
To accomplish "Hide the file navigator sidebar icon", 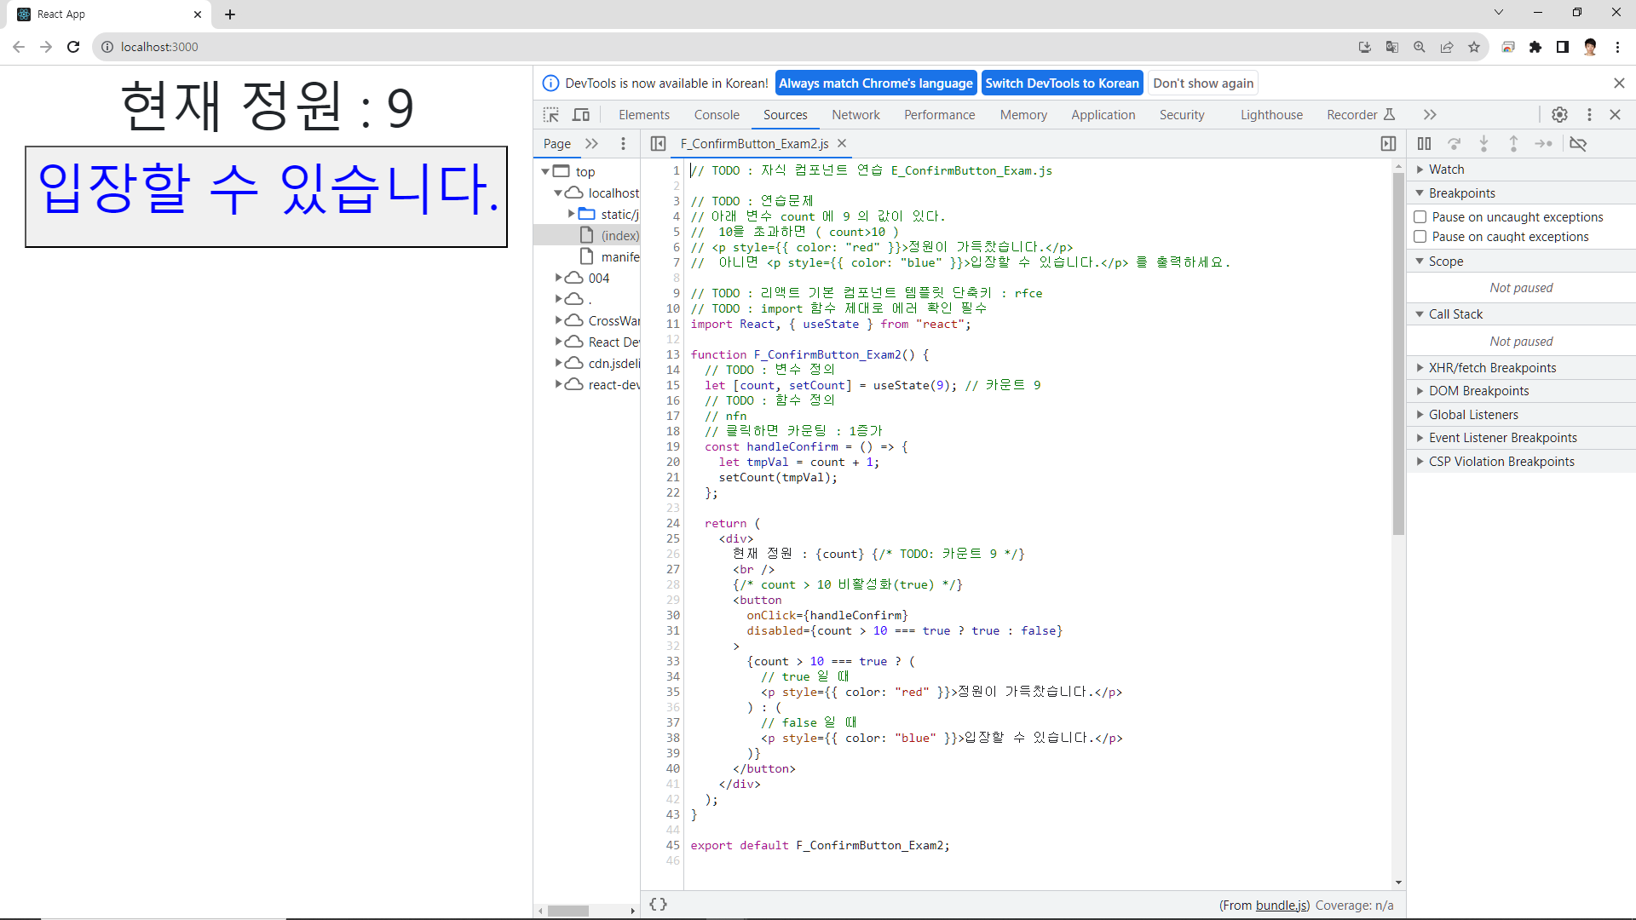I will [658, 144].
